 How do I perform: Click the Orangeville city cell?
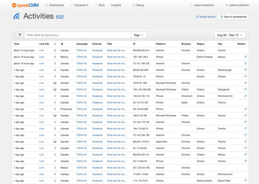(x=224, y=90)
